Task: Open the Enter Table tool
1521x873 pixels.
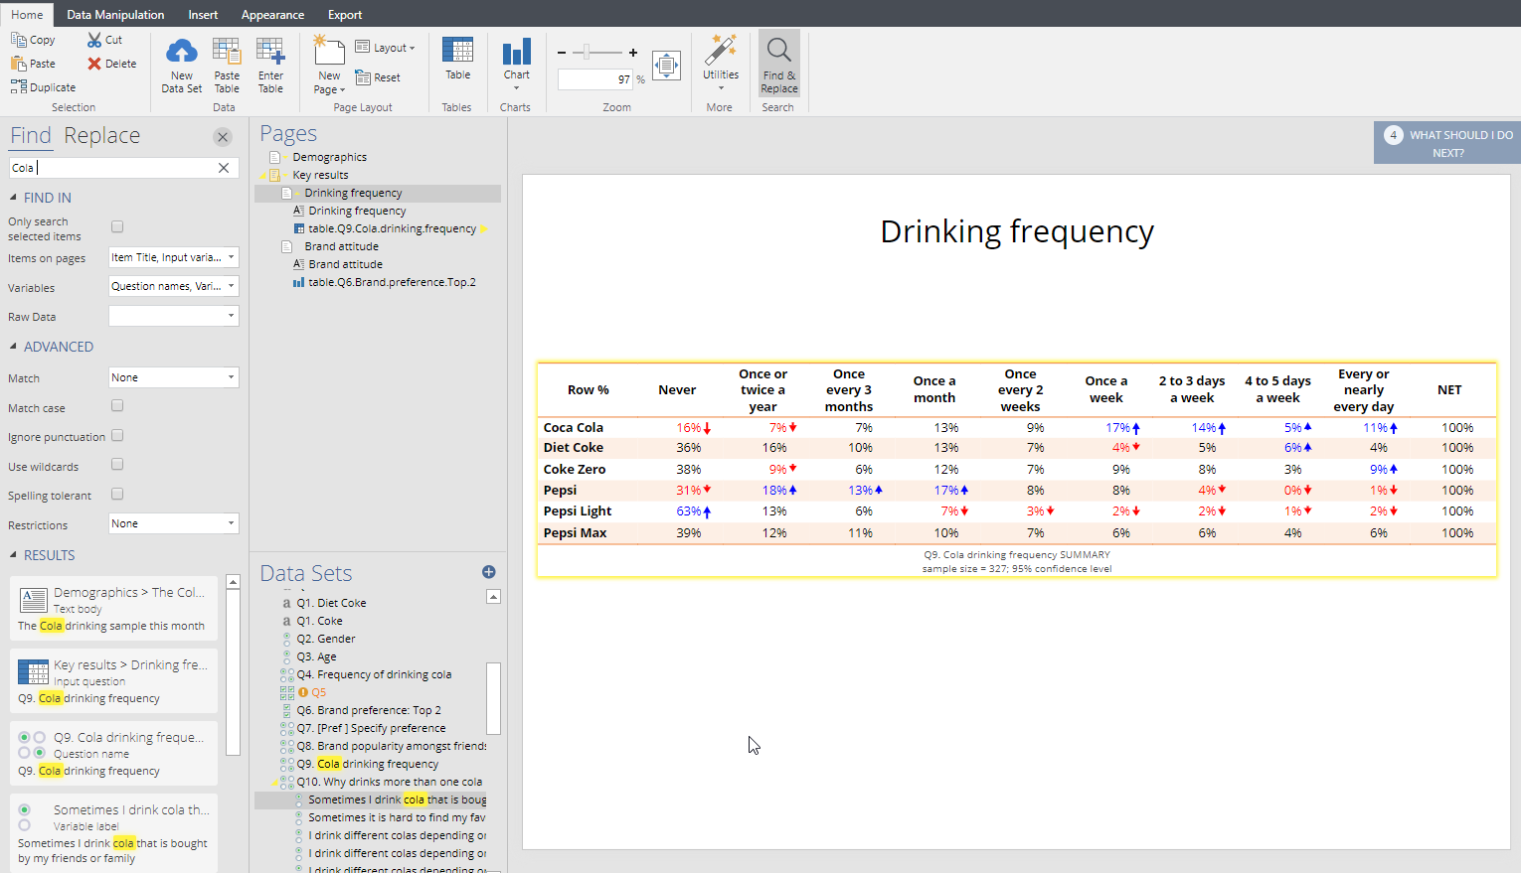Action: point(270,53)
